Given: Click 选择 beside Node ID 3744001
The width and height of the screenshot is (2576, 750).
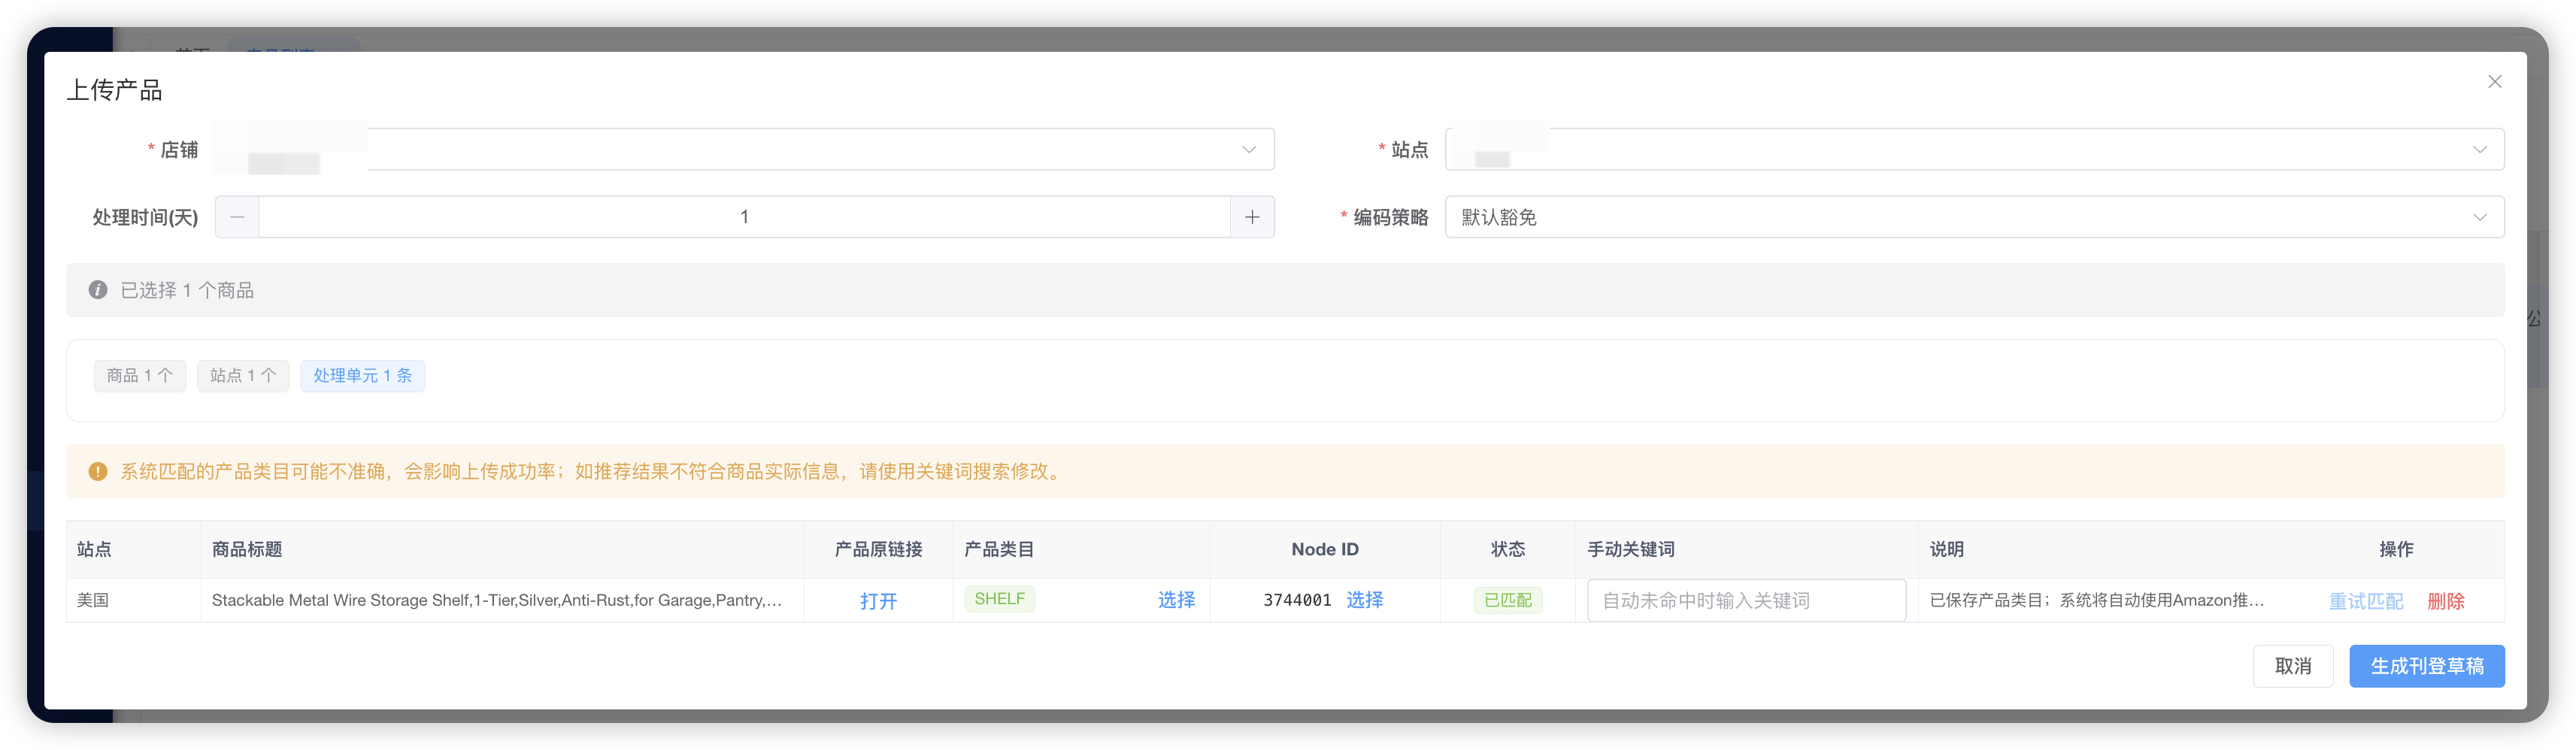Looking at the screenshot, I should pos(1364,600).
